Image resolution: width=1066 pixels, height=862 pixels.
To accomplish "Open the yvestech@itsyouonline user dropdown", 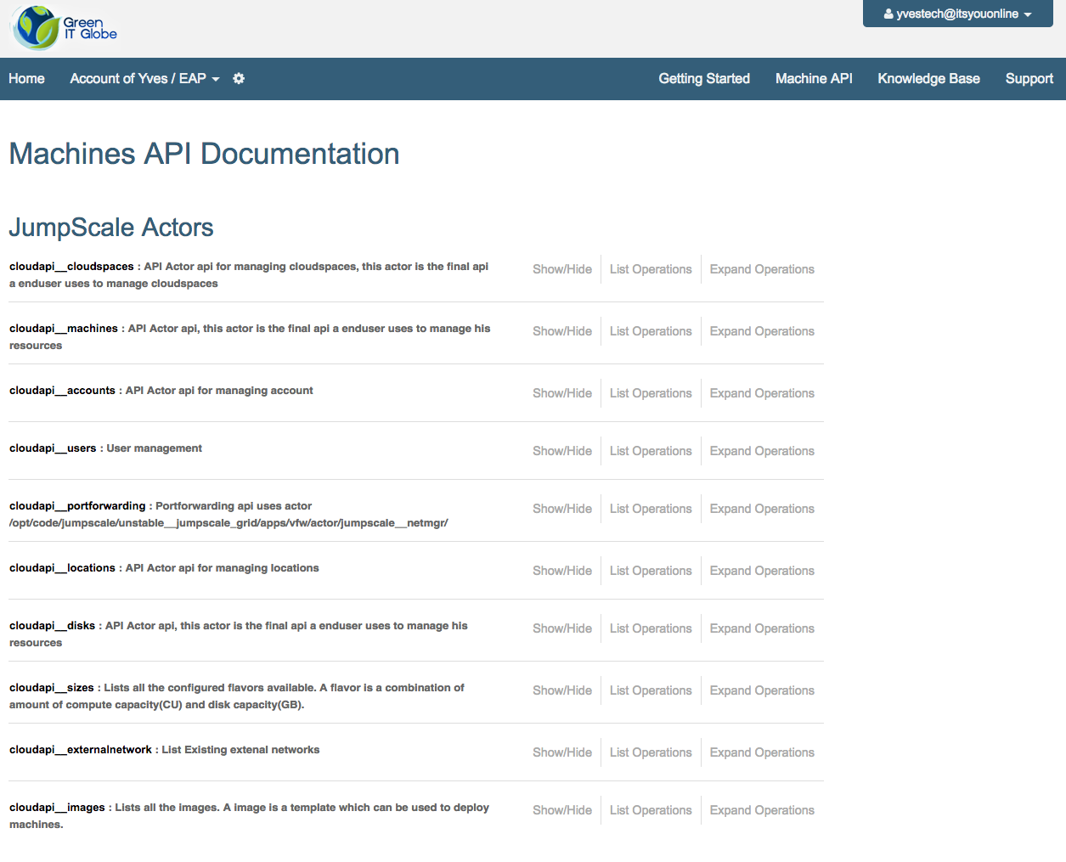I will (957, 14).
